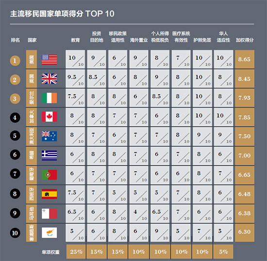Click the United Kingdom flag icon

coord(50,79)
